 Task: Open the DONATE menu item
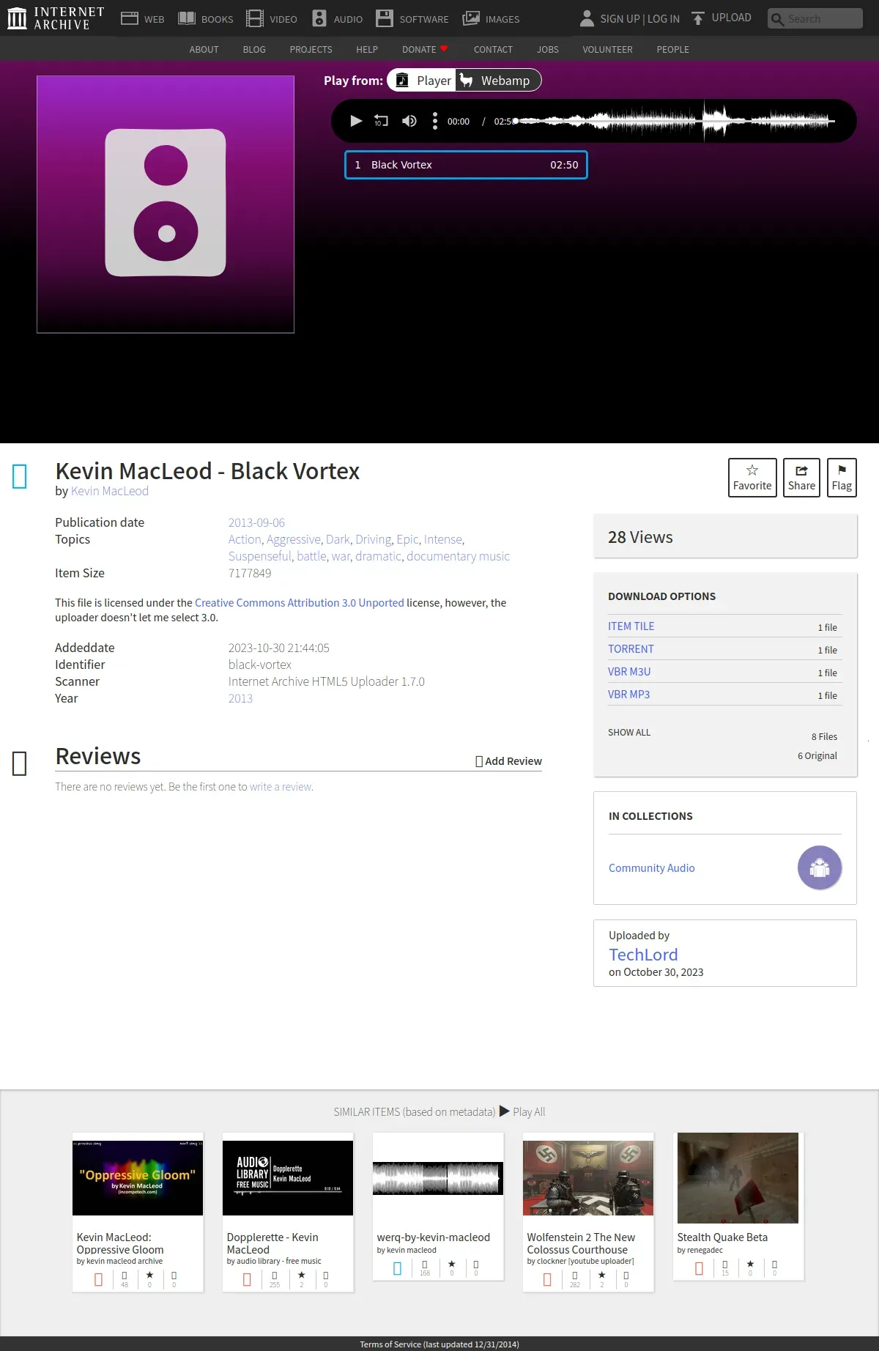(x=425, y=50)
